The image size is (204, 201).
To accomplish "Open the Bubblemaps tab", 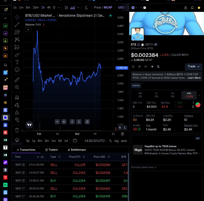I will [77, 150].
